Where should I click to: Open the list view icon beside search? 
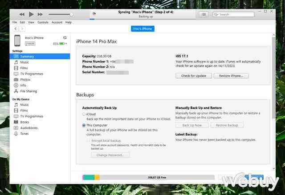204,15
